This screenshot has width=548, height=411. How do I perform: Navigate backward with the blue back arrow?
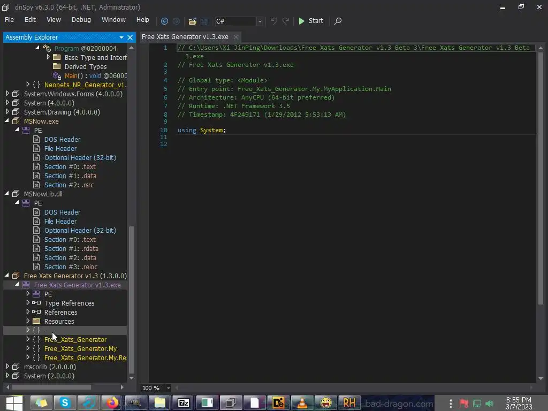pyautogui.click(x=164, y=21)
